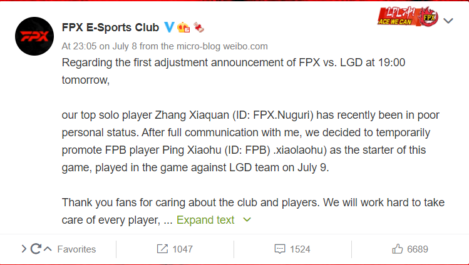
Task: Add this post to Favorites
Action: (76, 249)
